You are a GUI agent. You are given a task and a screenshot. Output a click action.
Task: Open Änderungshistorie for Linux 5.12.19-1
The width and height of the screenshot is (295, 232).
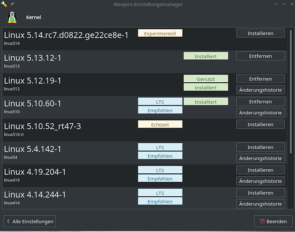coord(261,90)
